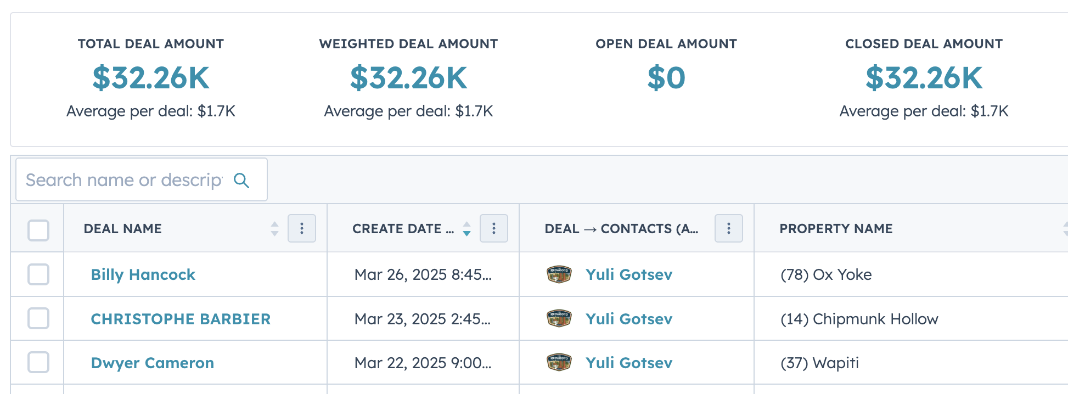Toggle select-all checkbox in table header
Viewport: 1068px width, 394px height.
click(x=38, y=230)
